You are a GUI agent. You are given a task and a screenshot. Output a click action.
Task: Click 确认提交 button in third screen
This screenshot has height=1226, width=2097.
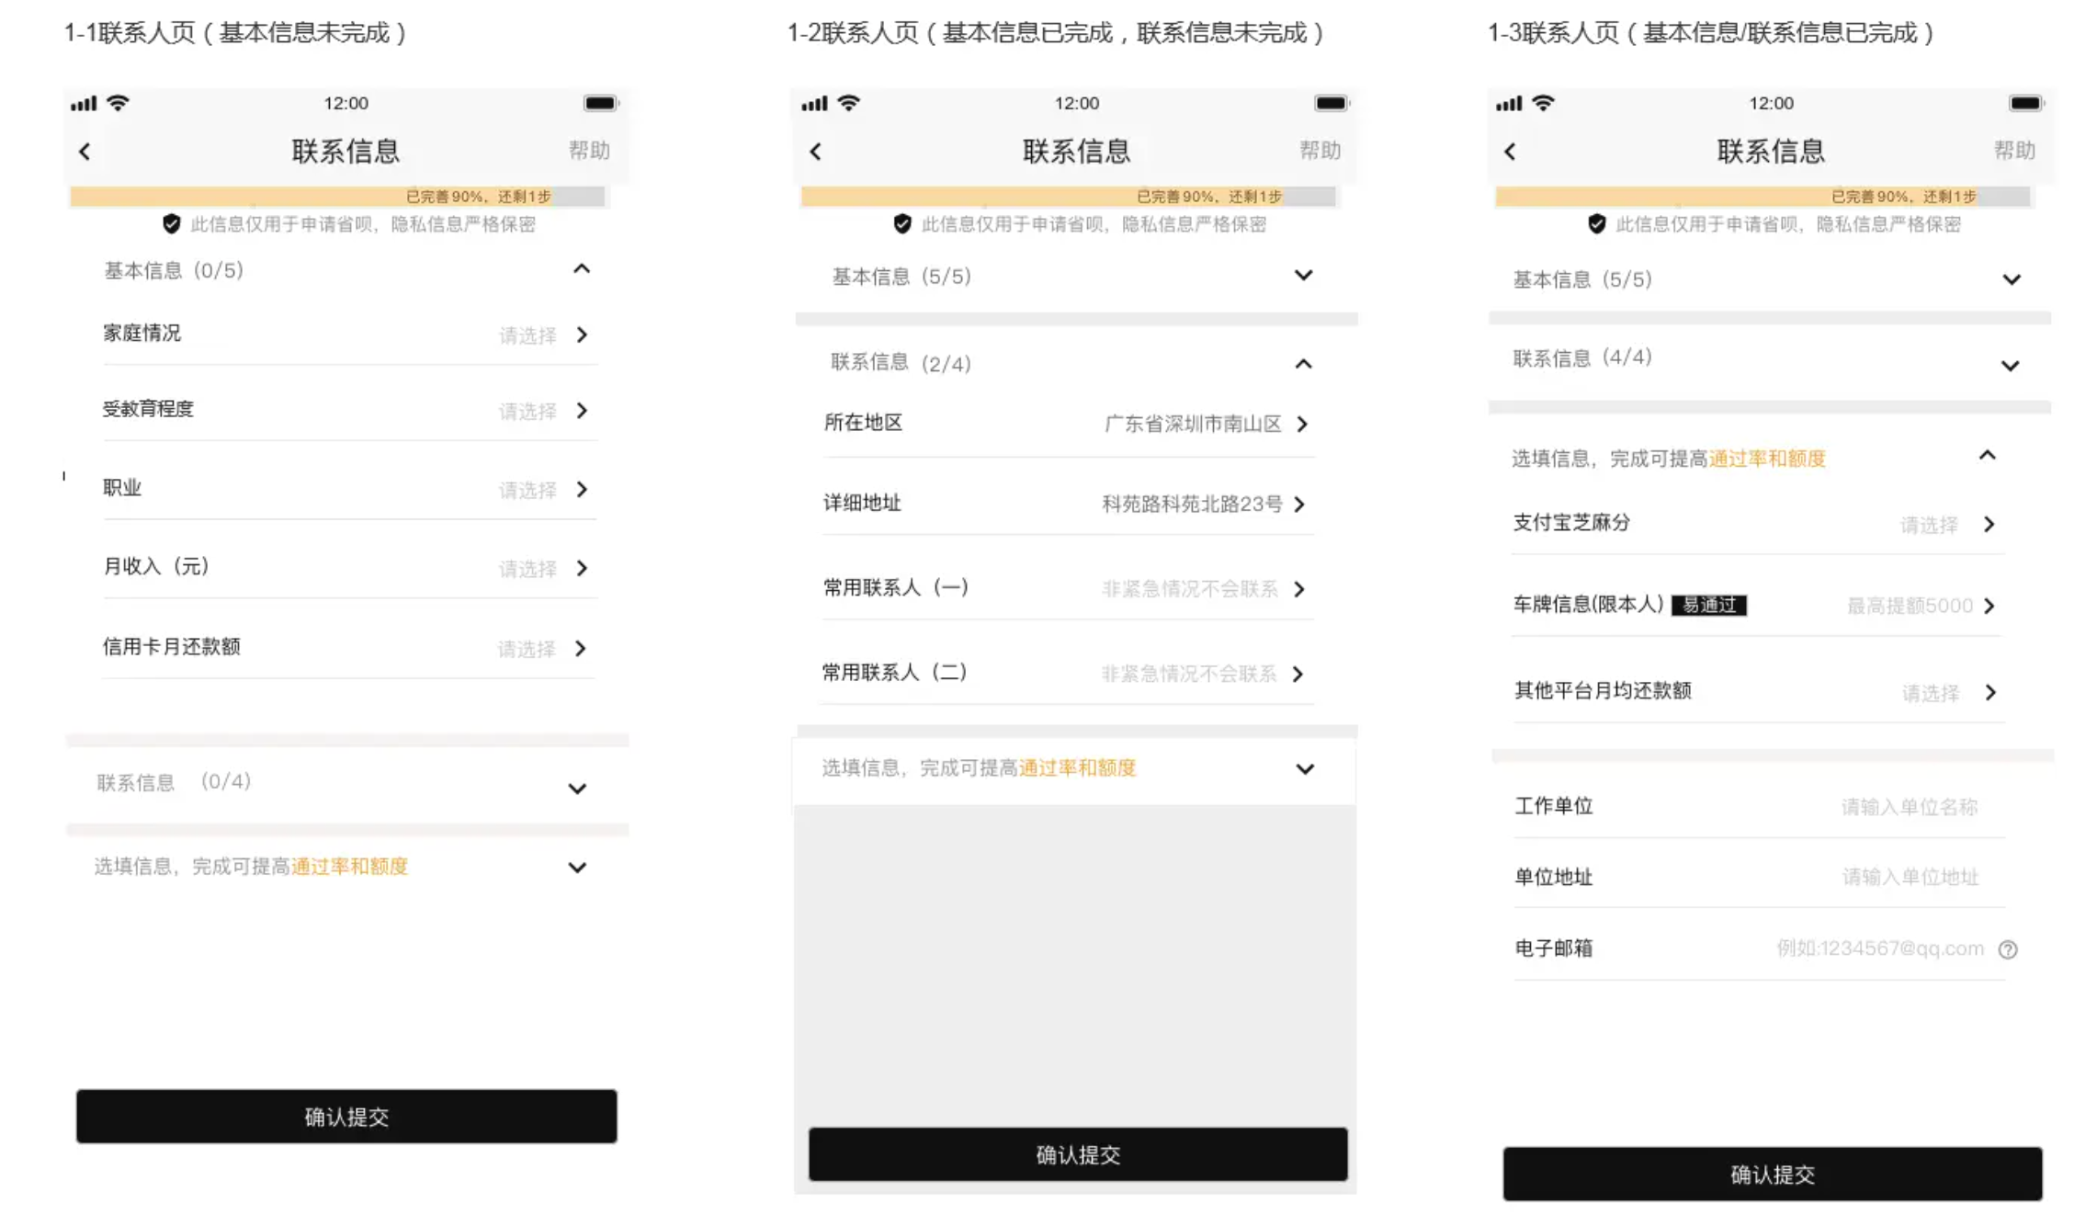point(1773,1175)
